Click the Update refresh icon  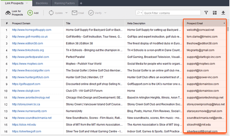pos(51,13)
